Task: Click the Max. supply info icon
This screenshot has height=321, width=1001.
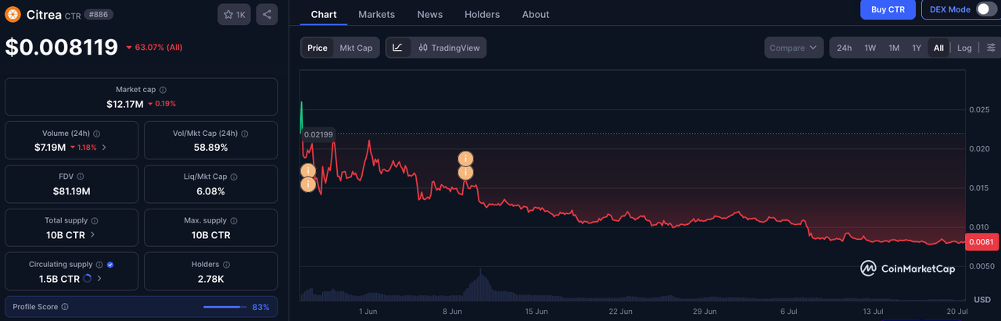Action: pyautogui.click(x=234, y=221)
